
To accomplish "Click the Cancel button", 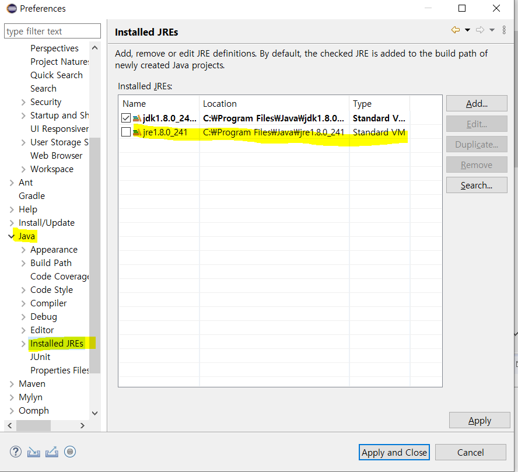I will (470, 452).
